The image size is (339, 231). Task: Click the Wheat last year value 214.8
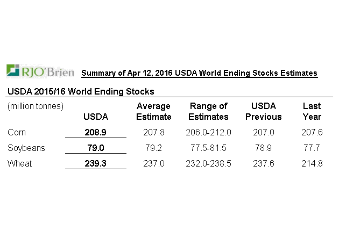(x=312, y=163)
